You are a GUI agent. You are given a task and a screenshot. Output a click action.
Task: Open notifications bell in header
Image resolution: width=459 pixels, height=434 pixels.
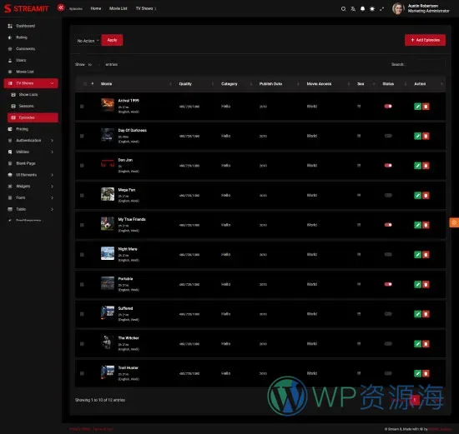point(362,9)
